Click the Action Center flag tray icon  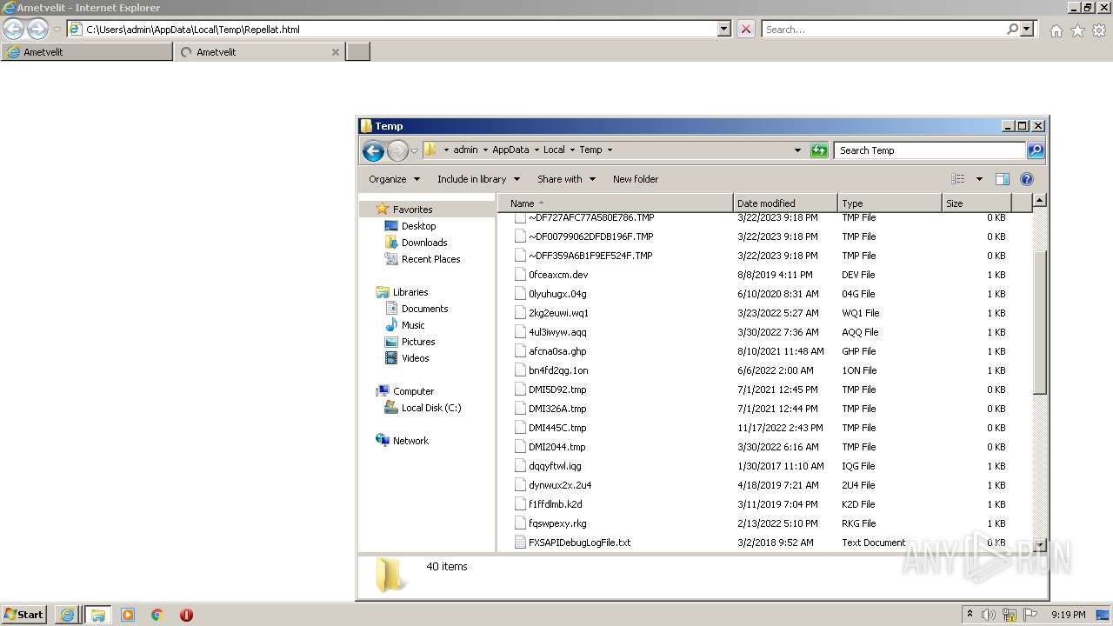click(1030, 615)
